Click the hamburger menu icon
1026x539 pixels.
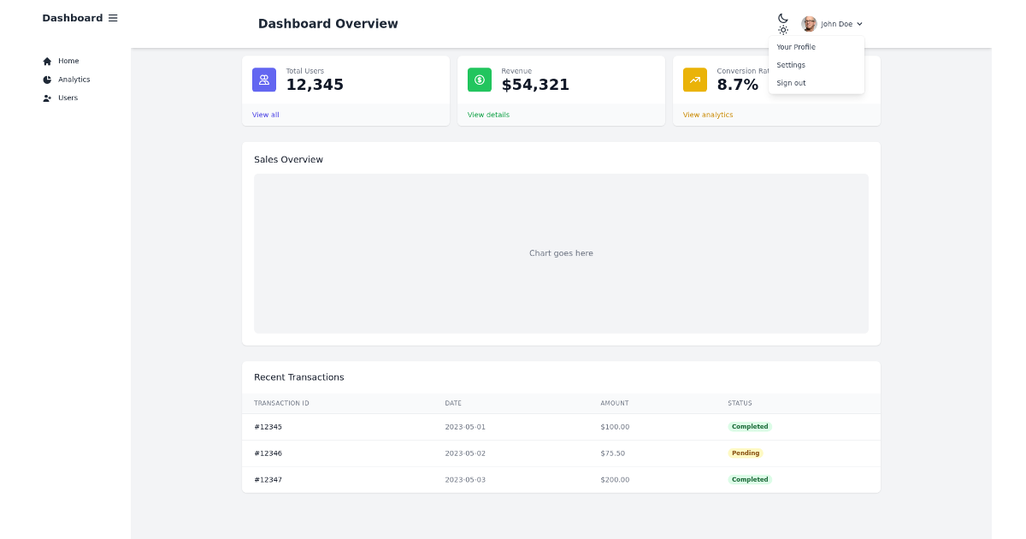112,17
